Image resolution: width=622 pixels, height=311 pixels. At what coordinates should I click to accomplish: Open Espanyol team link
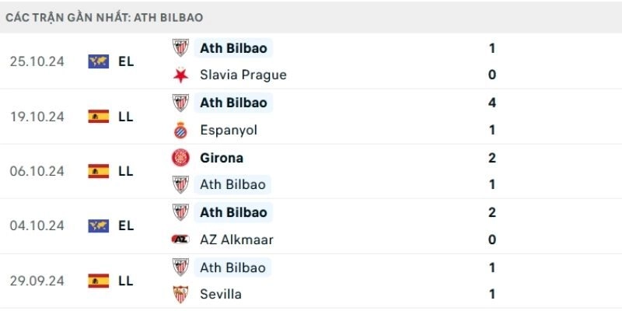click(x=228, y=130)
